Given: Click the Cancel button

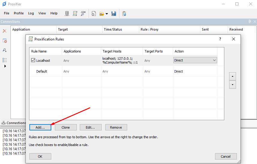Looking at the screenshot, I should click(226, 157).
